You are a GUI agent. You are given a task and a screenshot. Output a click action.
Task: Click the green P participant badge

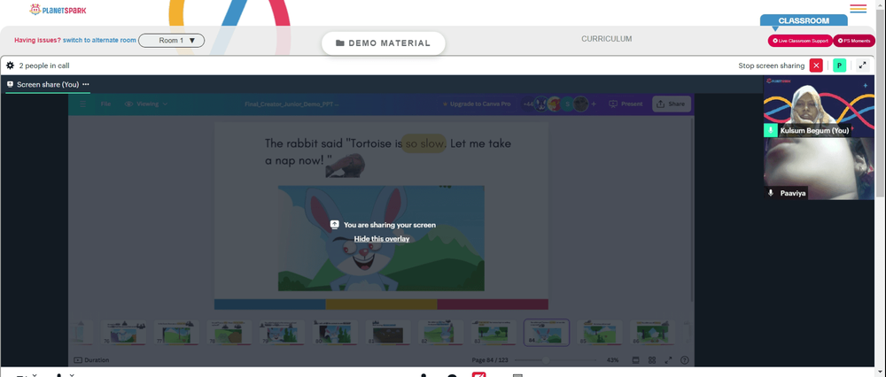[840, 65]
